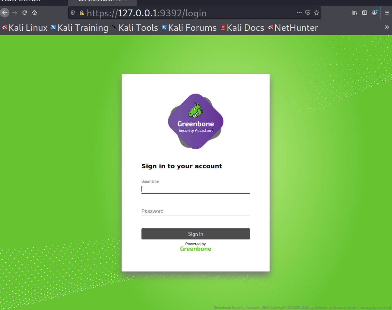This screenshot has width=392, height=310.
Task: Show connection security warning padlock
Action: [82, 13]
